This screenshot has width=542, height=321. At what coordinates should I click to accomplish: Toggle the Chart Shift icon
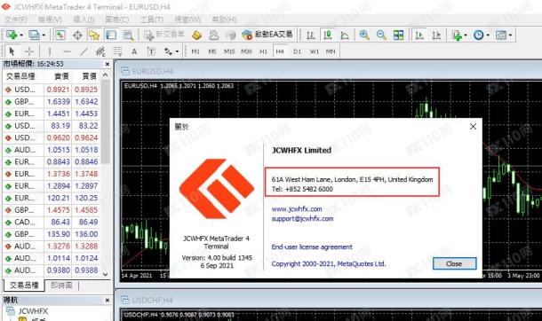click(x=436, y=35)
